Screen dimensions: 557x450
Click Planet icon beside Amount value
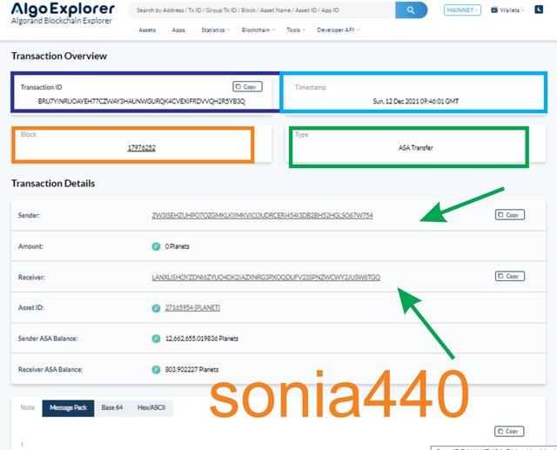point(156,246)
